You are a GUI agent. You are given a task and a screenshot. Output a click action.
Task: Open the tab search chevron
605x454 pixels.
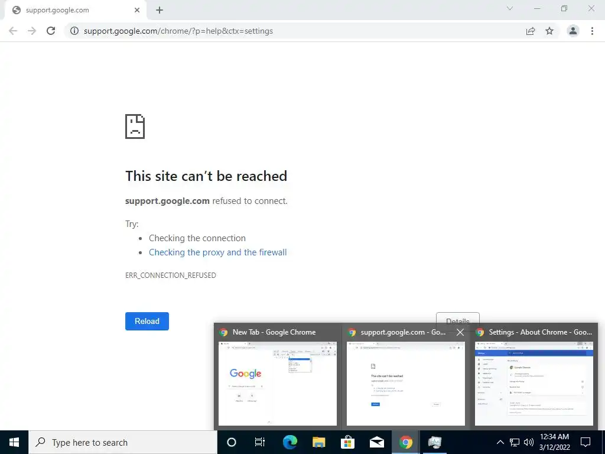[x=510, y=8]
